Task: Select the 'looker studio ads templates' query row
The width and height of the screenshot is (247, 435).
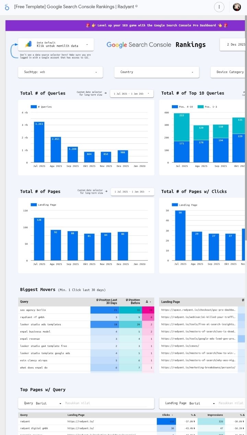Action: pos(86,324)
